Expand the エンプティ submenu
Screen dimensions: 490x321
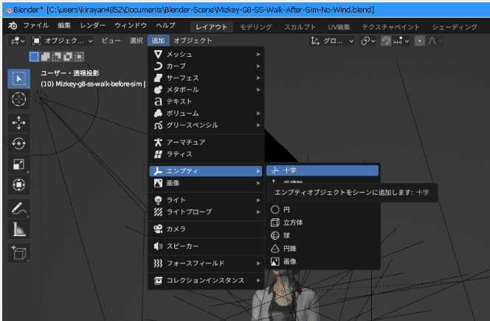206,171
